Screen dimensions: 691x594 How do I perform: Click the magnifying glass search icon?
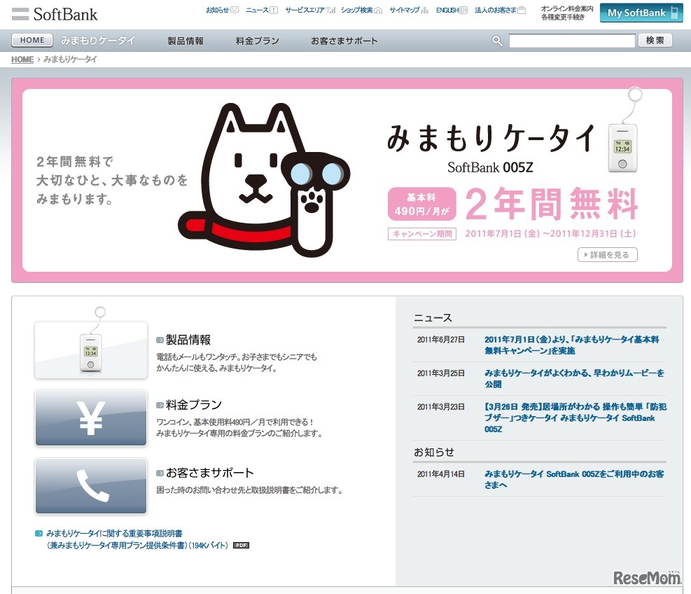click(x=497, y=41)
